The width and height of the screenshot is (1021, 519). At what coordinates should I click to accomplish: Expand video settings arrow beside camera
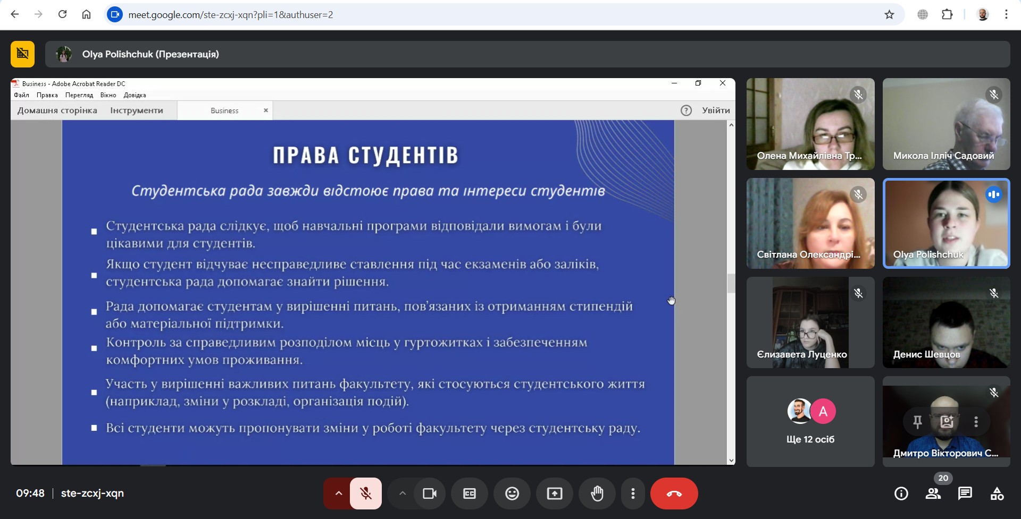click(403, 494)
